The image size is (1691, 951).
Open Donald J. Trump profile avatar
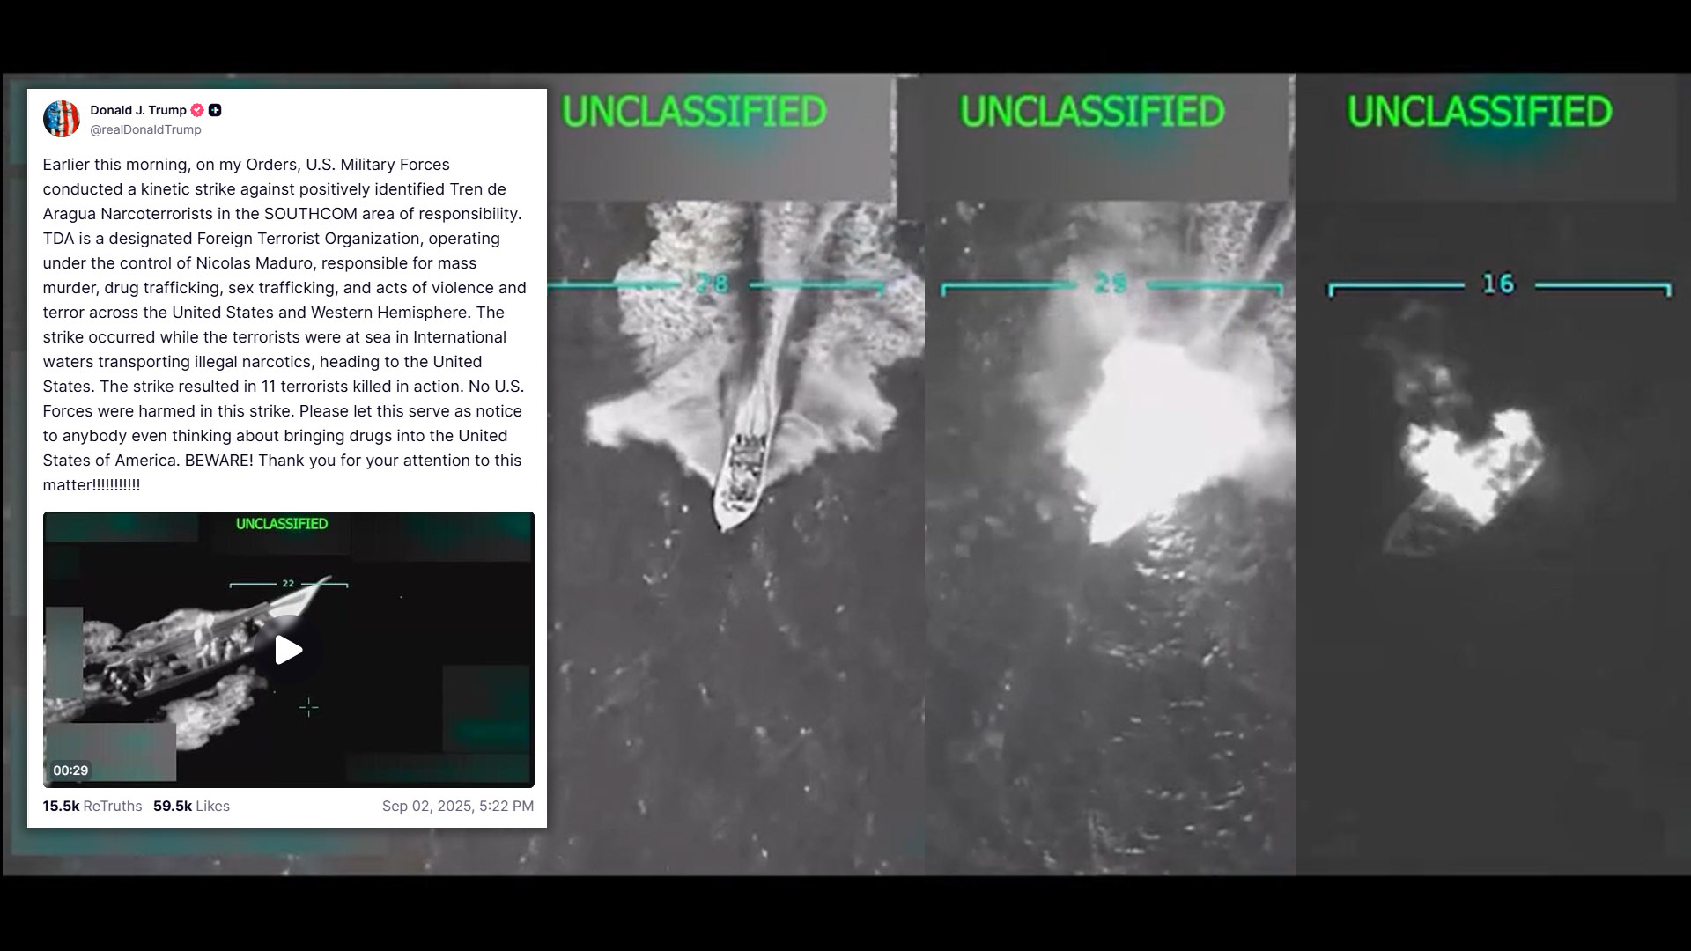coord(62,119)
